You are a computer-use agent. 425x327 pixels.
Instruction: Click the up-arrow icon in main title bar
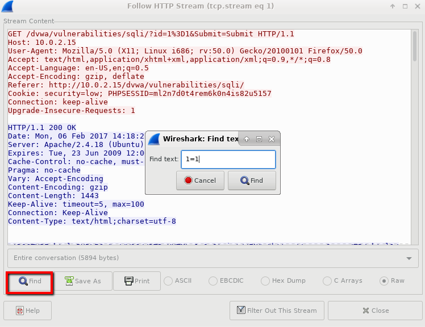393,6
